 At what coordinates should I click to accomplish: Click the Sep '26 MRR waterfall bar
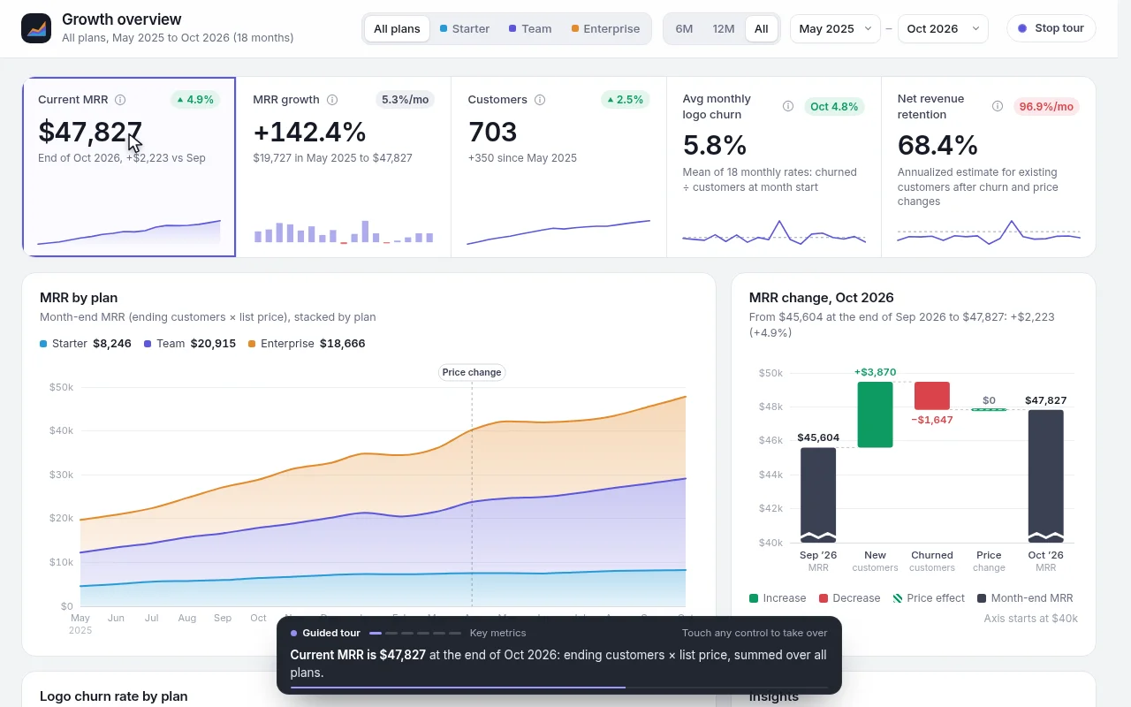[818, 495]
